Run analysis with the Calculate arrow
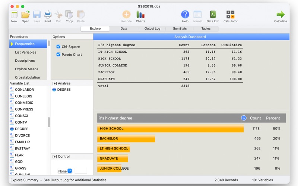Image resolution: width=298 pixels, height=186 pixels. point(280,15)
